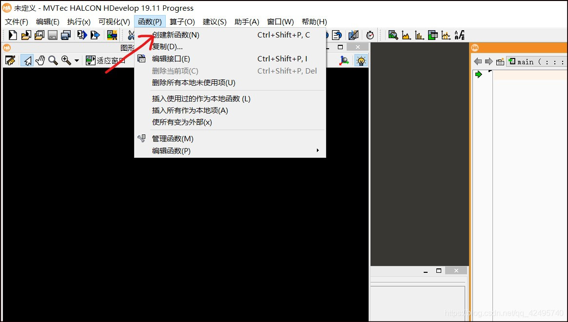Screen dimensions: 568x322
Task: Click the New Program toolbar icon
Action: 13,35
